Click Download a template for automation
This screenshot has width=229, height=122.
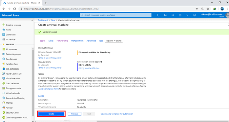(117, 114)
